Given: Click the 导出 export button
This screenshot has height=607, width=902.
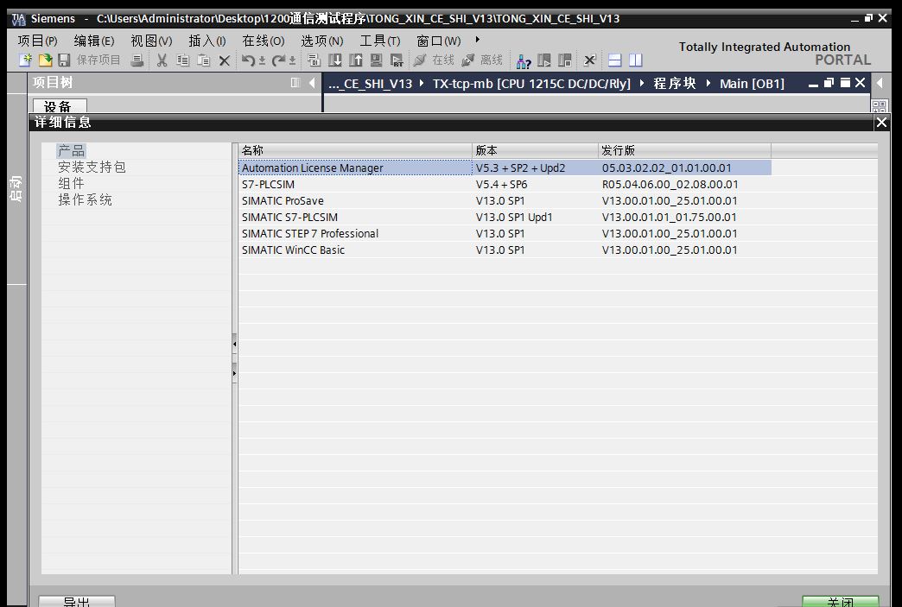Looking at the screenshot, I should coord(77,601).
